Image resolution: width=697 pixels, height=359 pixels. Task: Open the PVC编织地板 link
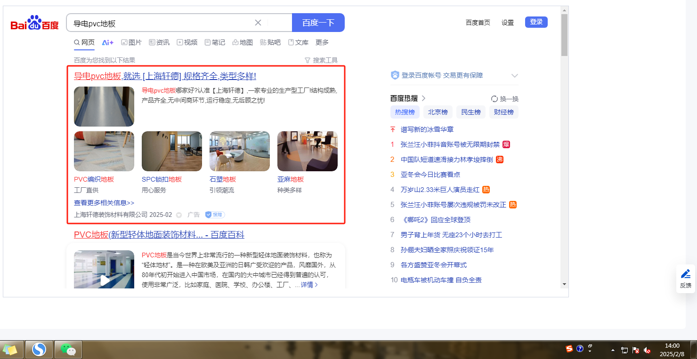[x=94, y=179]
